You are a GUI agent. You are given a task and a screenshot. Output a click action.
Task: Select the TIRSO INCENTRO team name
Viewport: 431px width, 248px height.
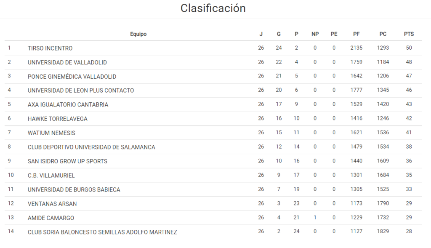[50, 48]
